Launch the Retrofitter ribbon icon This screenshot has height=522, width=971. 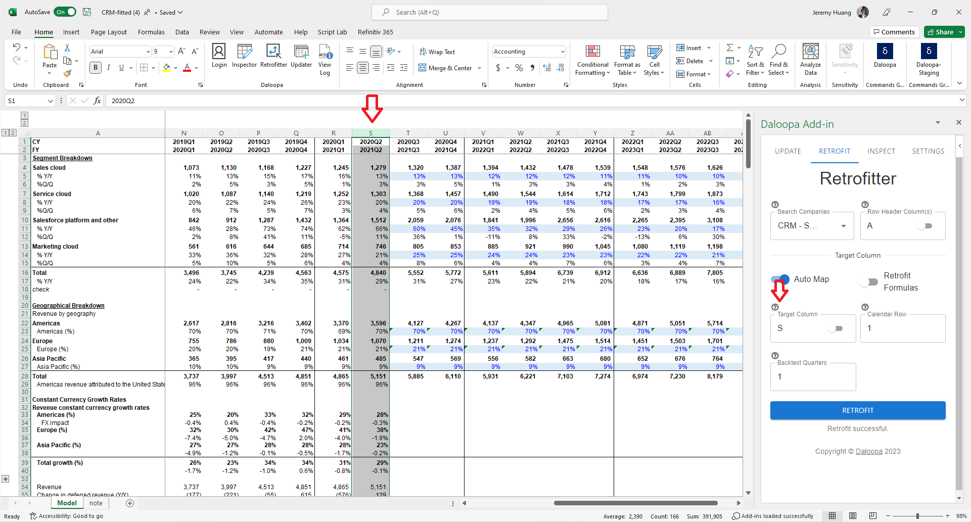[273, 56]
